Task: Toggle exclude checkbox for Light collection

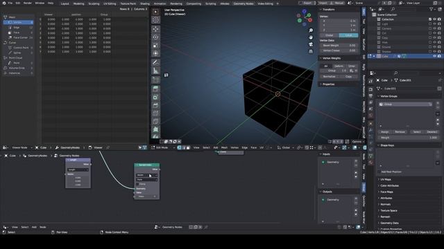Action: 430,24
